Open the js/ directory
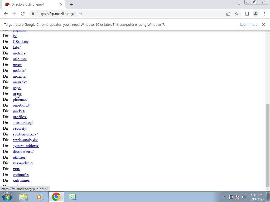The image size is (270, 202). (x=15, y=36)
